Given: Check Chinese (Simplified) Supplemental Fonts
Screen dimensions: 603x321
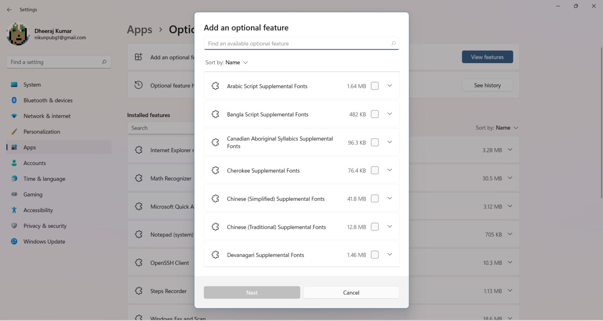Looking at the screenshot, I should coord(375,198).
